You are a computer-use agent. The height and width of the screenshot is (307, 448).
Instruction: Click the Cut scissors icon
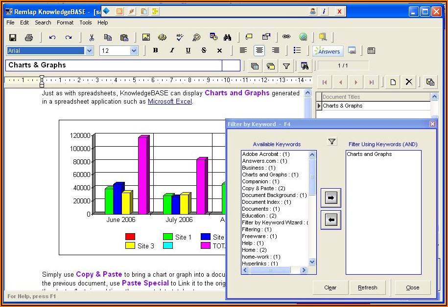pyautogui.click(x=92, y=37)
